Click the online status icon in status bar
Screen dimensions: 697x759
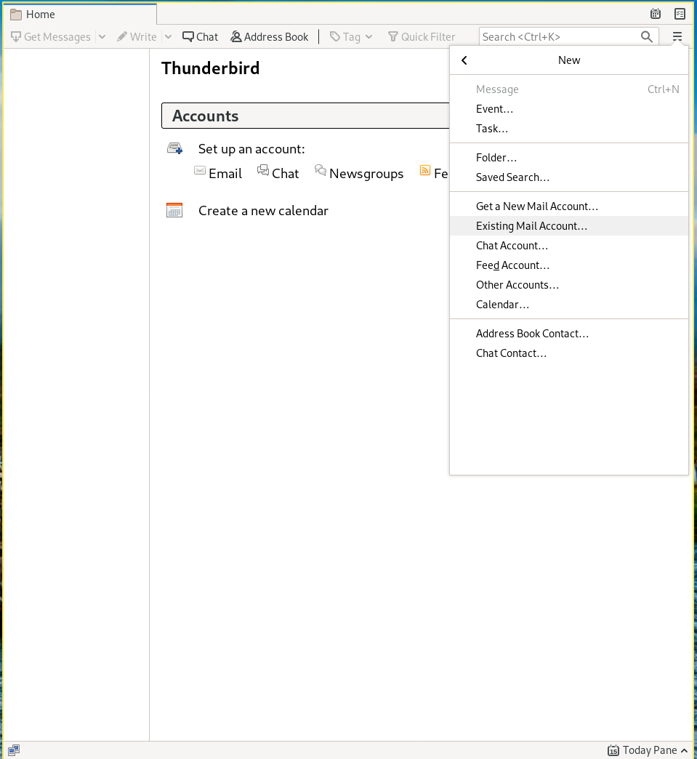14,750
